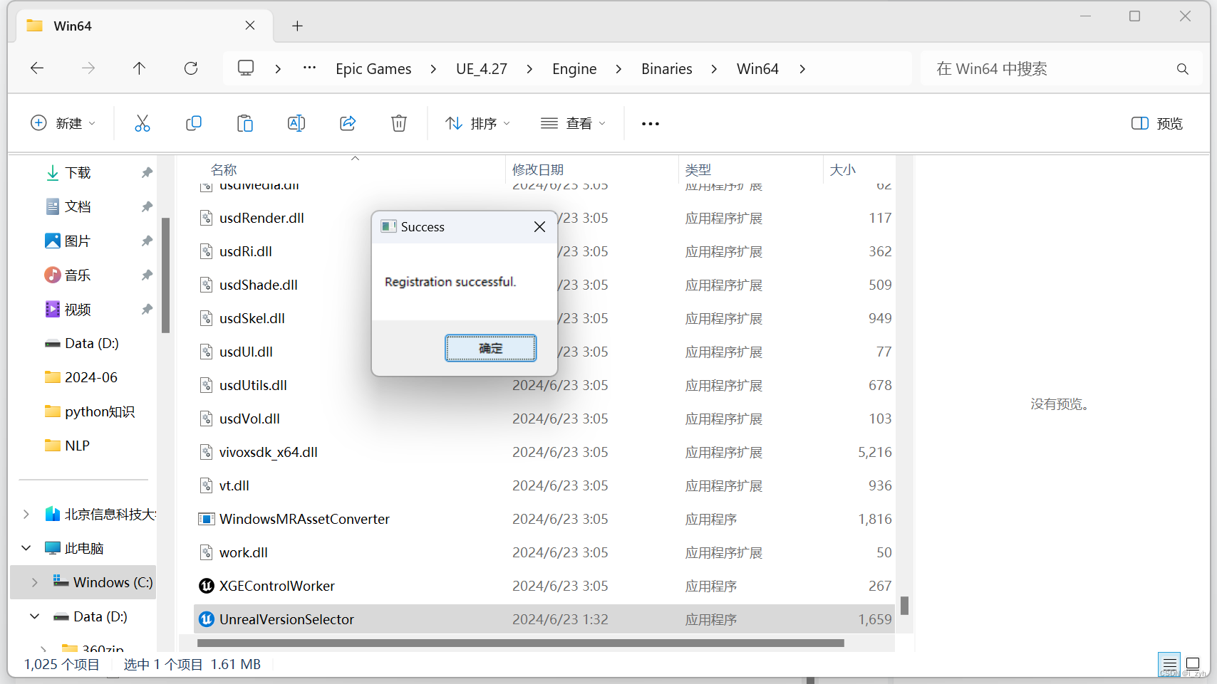Click the share toolbar icon
Viewport: 1217px width, 684px height.
point(348,123)
